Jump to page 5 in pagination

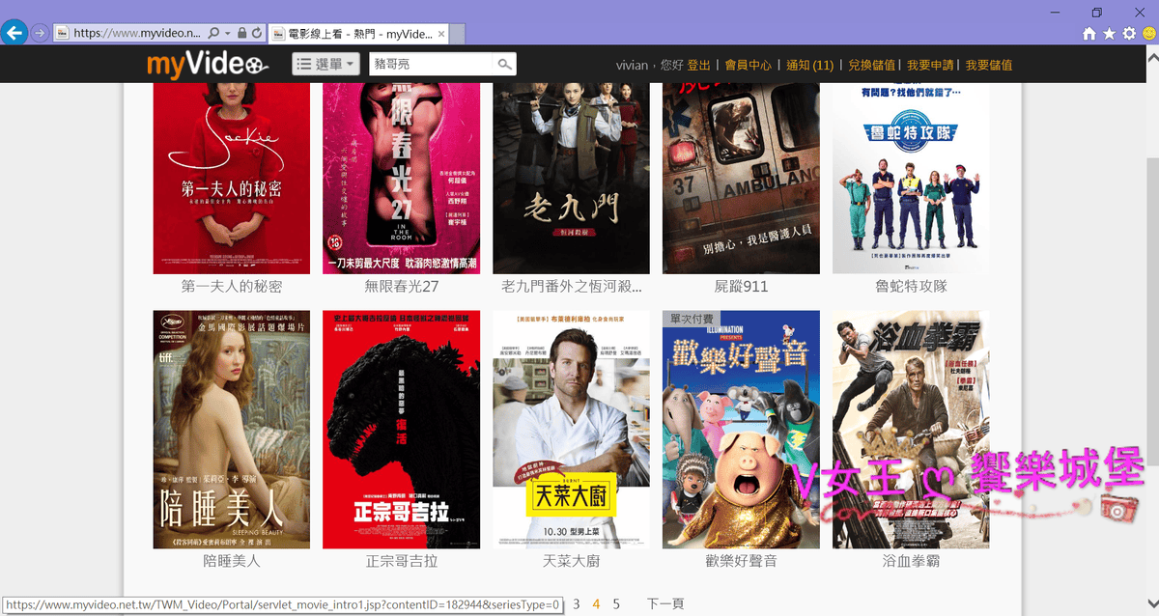(616, 604)
